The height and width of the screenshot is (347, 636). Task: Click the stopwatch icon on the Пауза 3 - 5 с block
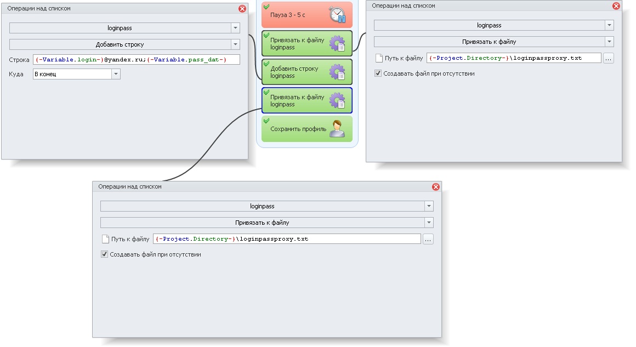337,15
